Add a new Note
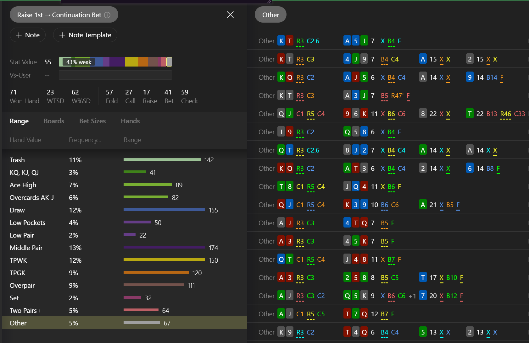Screen dimensions: 529x343 pos(28,35)
